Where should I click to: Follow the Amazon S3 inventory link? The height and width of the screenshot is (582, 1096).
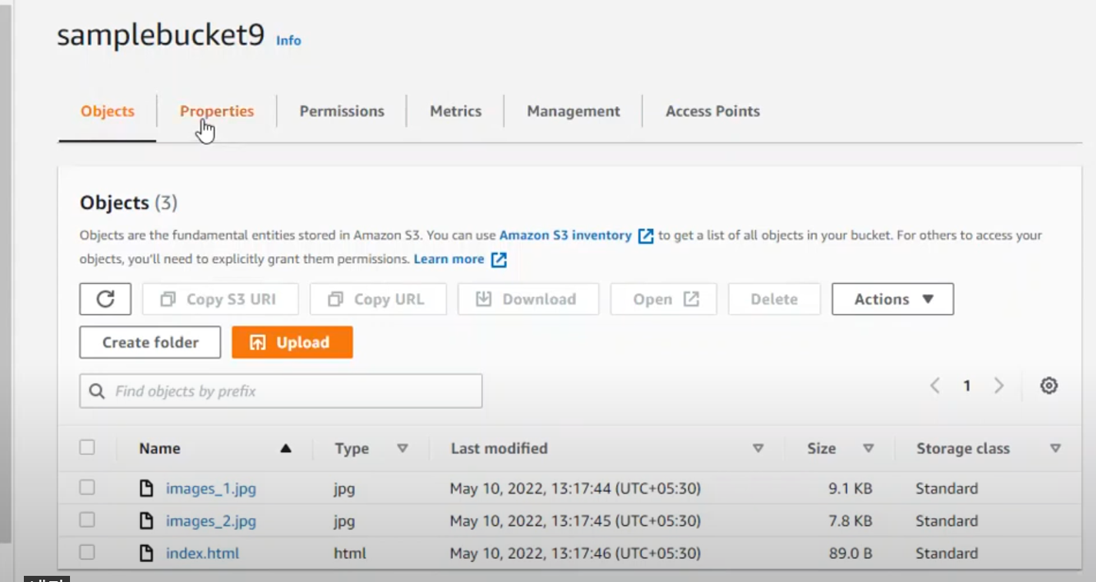565,235
